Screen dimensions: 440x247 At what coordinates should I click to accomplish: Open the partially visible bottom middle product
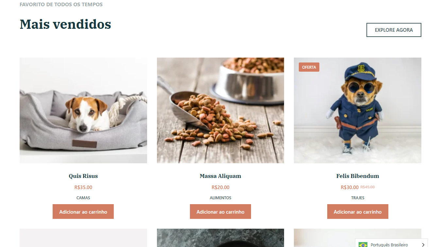click(220, 238)
